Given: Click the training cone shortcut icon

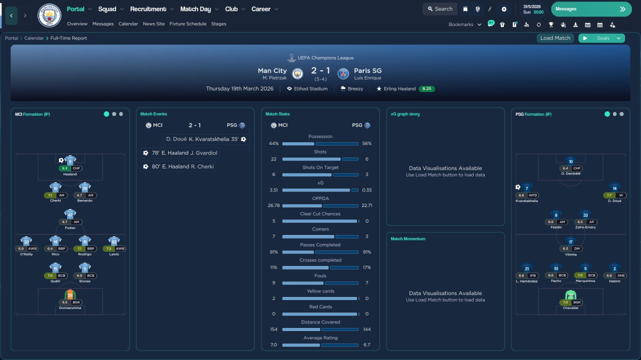Looking at the screenshot, I should click(x=575, y=24).
